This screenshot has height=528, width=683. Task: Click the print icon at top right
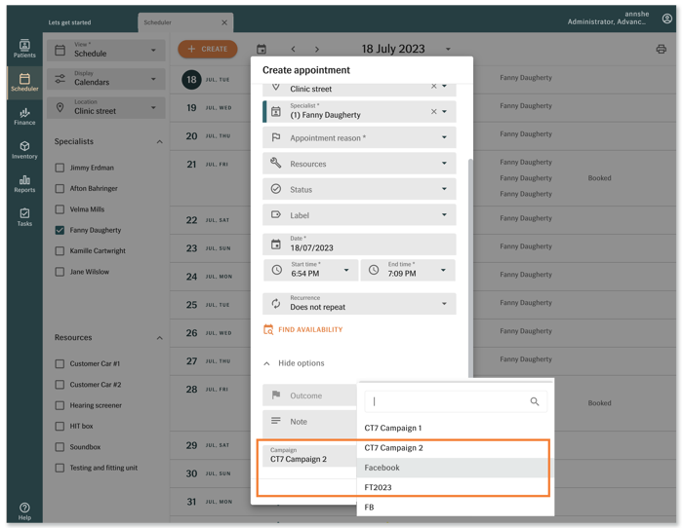pos(661,49)
